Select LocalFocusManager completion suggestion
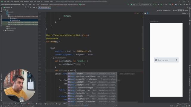The image size is (191, 107). tap(92, 99)
